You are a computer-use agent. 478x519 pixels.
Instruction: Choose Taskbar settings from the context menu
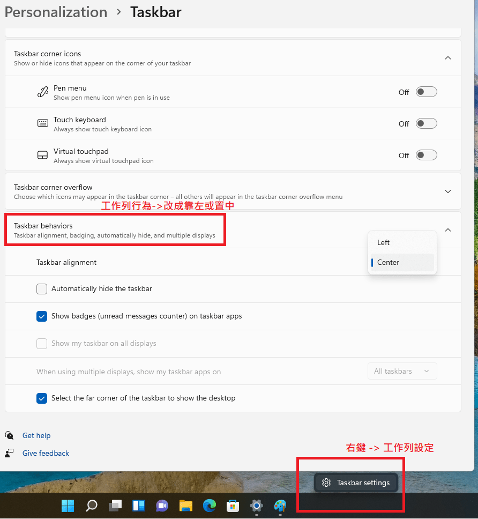tap(356, 483)
